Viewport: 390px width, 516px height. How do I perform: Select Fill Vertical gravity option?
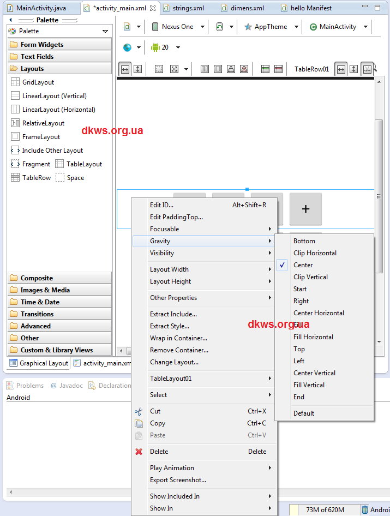(x=325, y=385)
